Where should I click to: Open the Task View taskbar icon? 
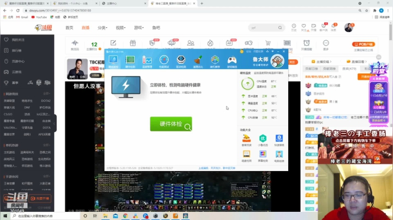95,216
